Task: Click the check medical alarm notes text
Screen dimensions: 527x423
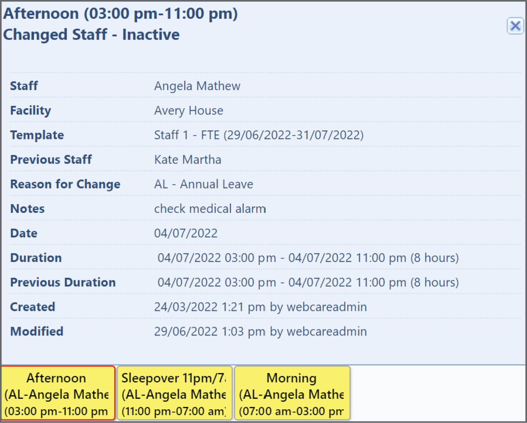Action: click(x=210, y=209)
